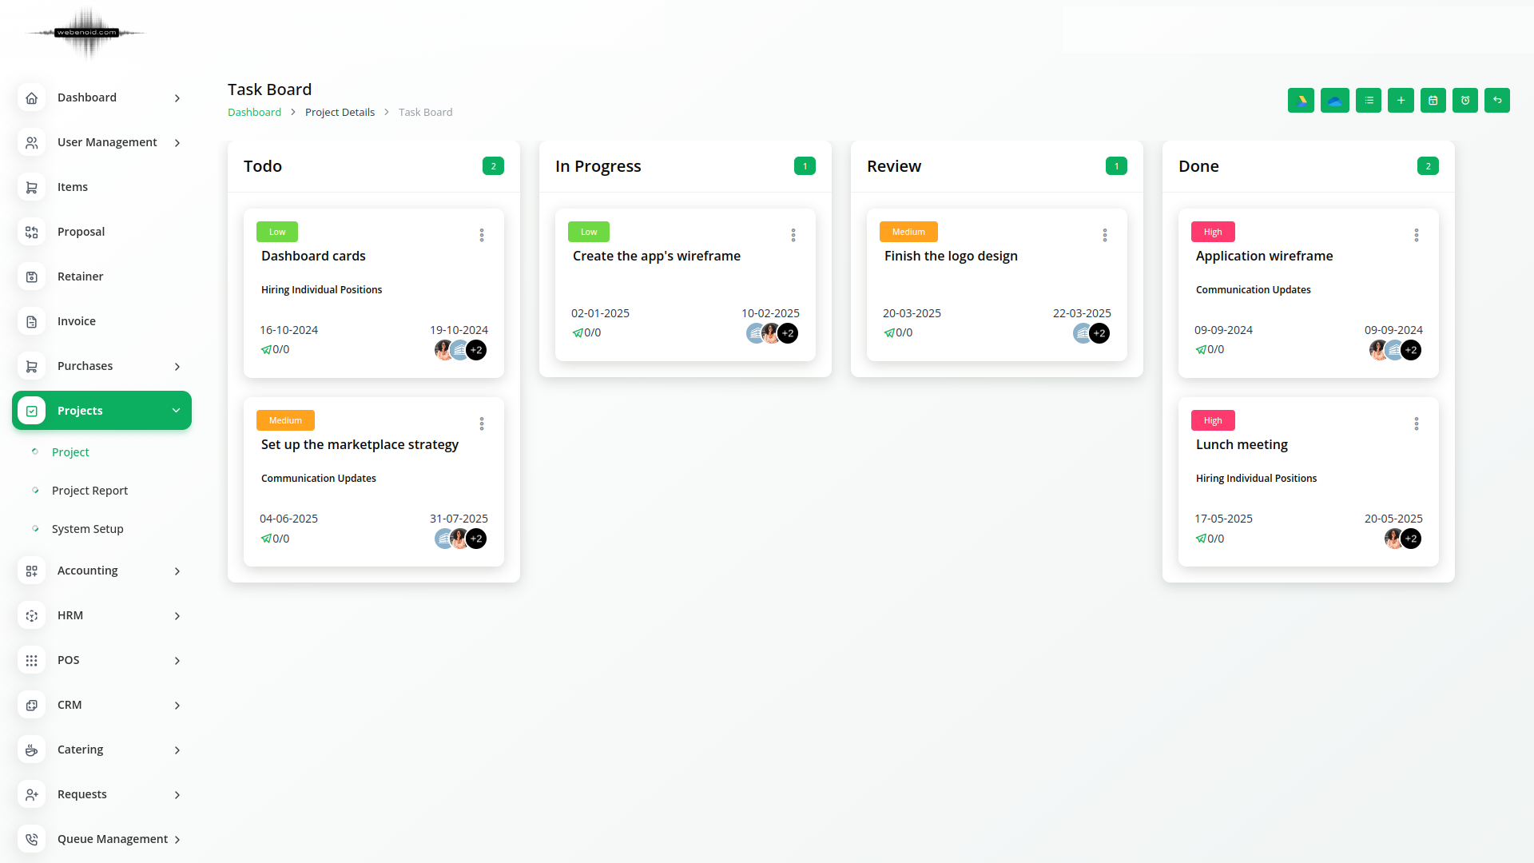Open the System Setup submenu item
The width and height of the screenshot is (1534, 863).
click(88, 529)
